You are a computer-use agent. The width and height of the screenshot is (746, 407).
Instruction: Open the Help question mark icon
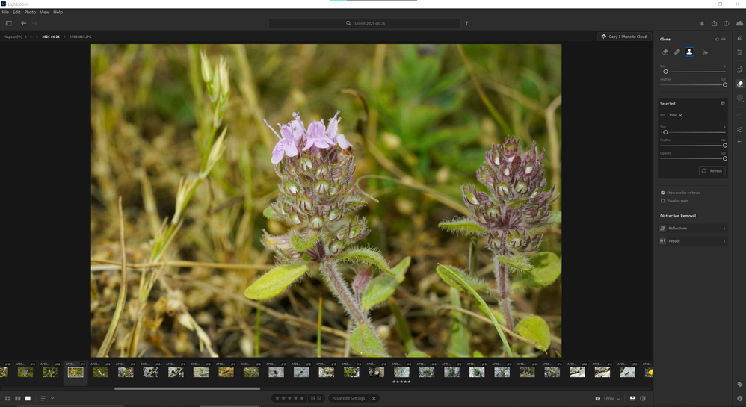click(727, 23)
